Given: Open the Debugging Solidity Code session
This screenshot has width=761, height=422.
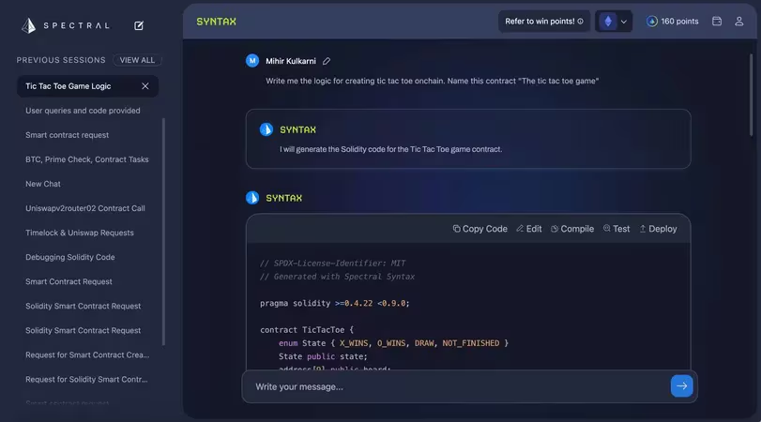Looking at the screenshot, I should click(70, 257).
